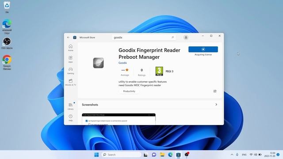Click the Microsoft Store logo in title bar
The height and width of the screenshot is (159, 283).
pyautogui.click(x=75, y=38)
